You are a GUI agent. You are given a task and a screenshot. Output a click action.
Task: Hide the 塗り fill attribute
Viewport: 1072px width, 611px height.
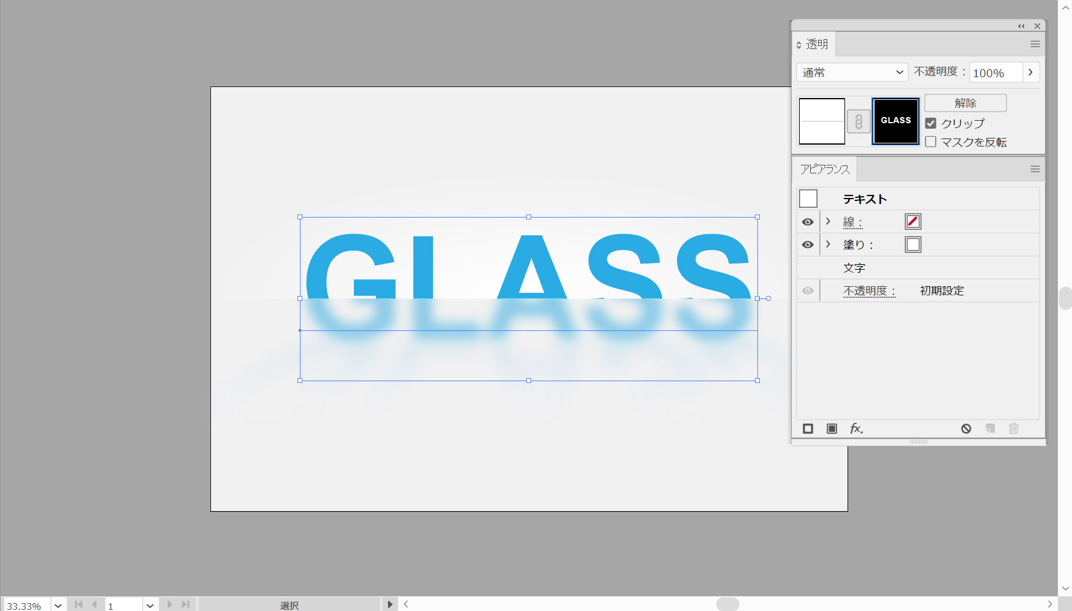coord(808,245)
